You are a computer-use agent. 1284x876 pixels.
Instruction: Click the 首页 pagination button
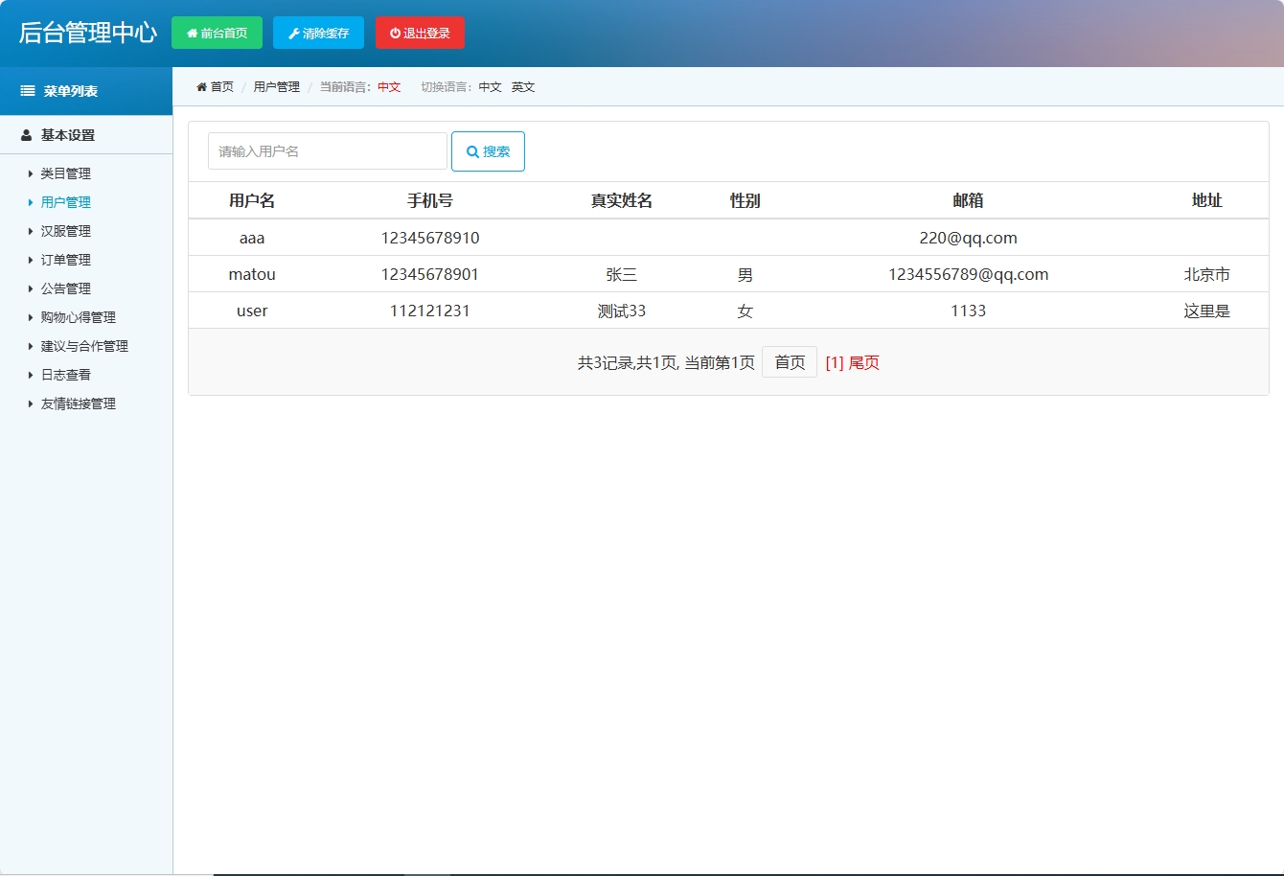(x=789, y=361)
